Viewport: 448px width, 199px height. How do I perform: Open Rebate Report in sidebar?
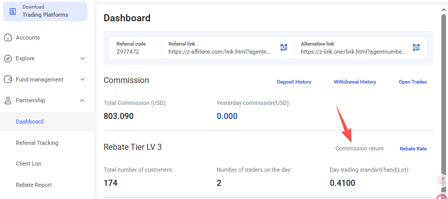point(34,185)
